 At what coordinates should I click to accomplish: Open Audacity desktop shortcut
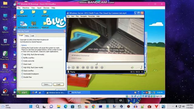5,80
